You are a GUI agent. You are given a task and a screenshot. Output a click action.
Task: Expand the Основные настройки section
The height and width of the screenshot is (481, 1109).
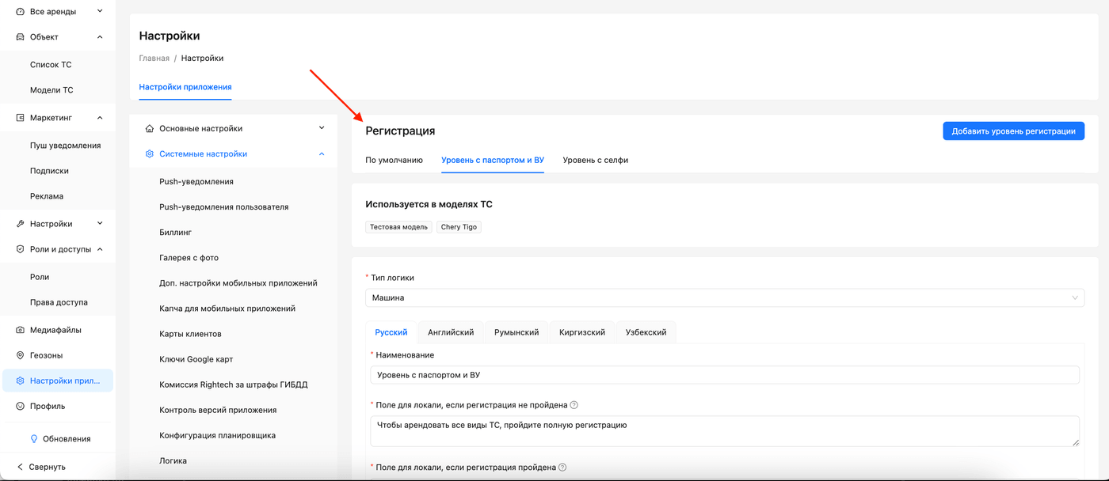pyautogui.click(x=322, y=128)
